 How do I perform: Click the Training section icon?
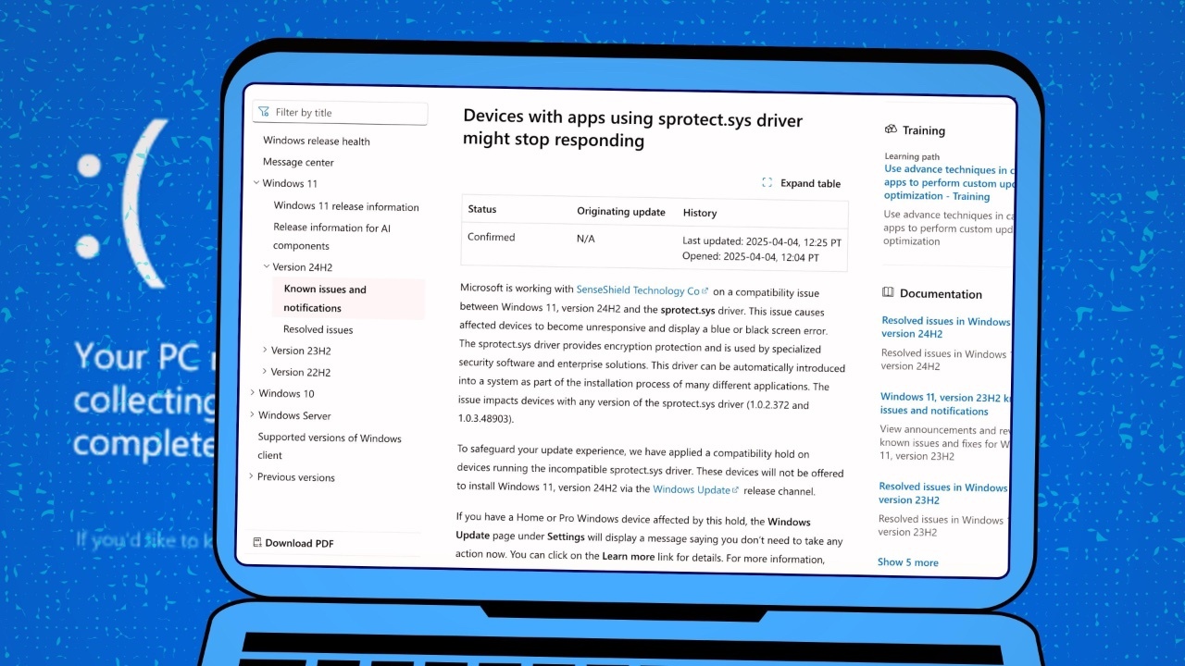point(891,129)
